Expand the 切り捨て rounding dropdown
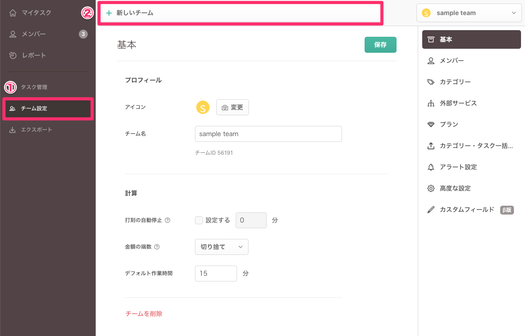 coord(222,247)
